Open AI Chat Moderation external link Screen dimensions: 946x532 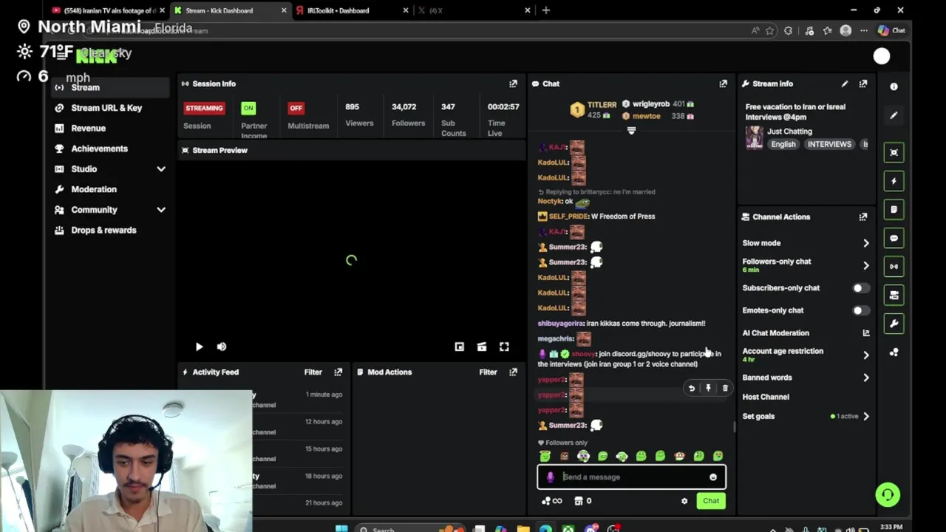click(866, 333)
